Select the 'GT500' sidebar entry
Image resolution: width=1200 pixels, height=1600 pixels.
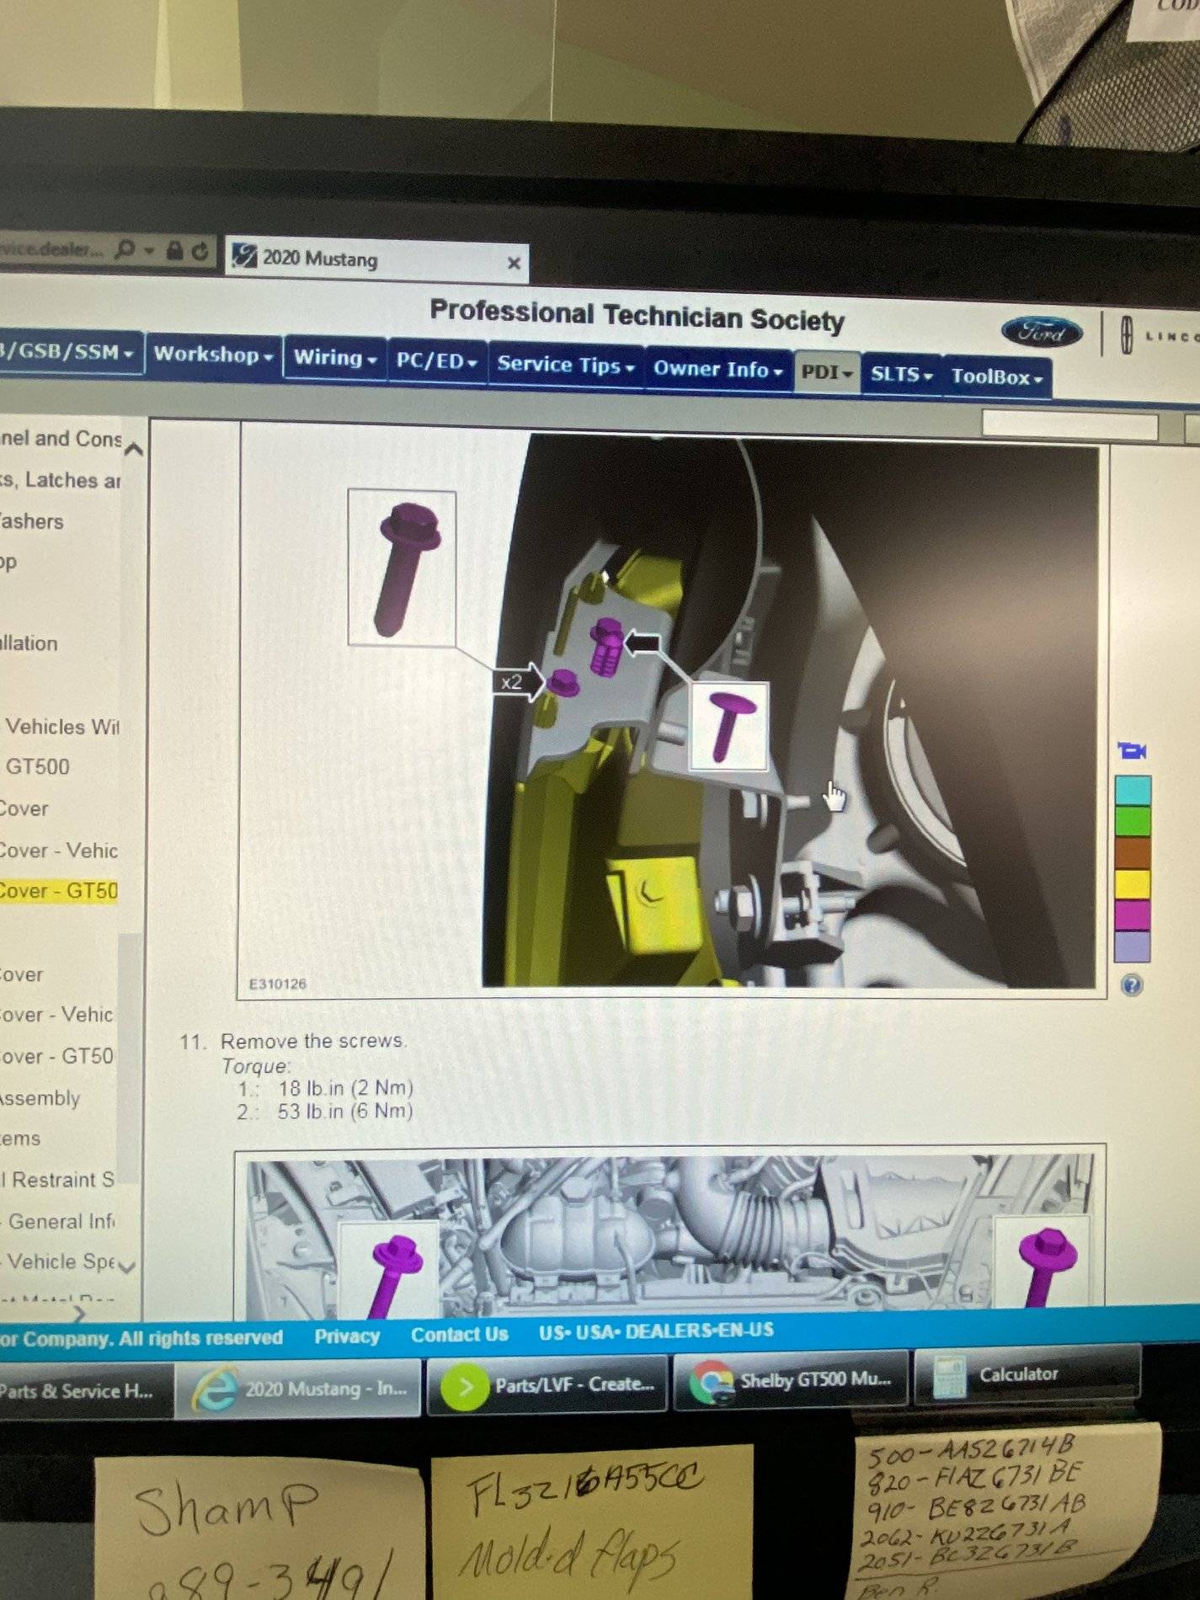(38, 767)
